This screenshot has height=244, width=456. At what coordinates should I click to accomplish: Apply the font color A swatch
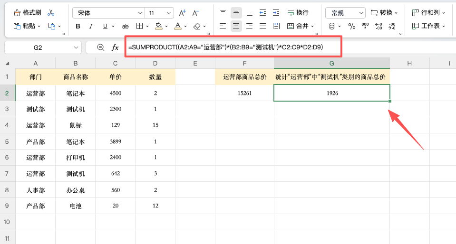click(178, 27)
